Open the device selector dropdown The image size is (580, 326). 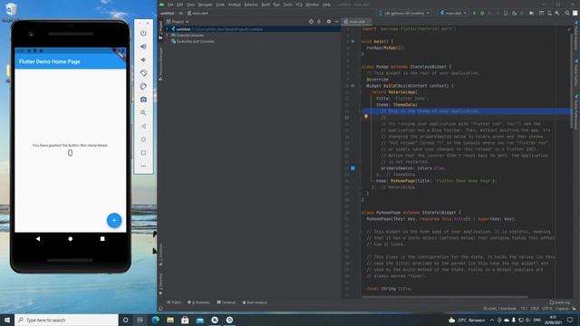click(405, 14)
